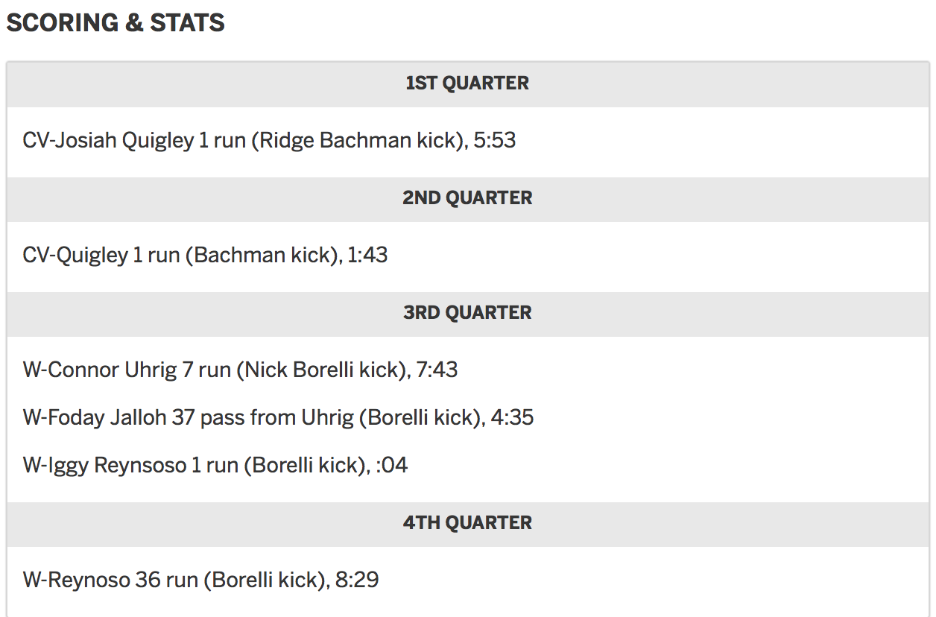Click the CV-Quigley 1 run 1:43 entry

click(x=205, y=256)
